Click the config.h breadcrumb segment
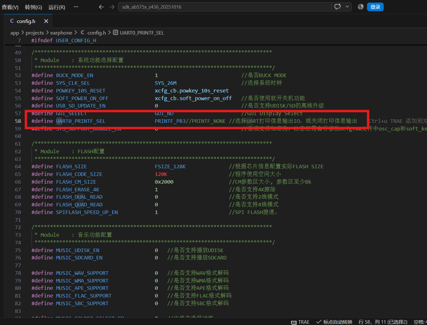Screen dimensions: 427x325 coord(96,33)
